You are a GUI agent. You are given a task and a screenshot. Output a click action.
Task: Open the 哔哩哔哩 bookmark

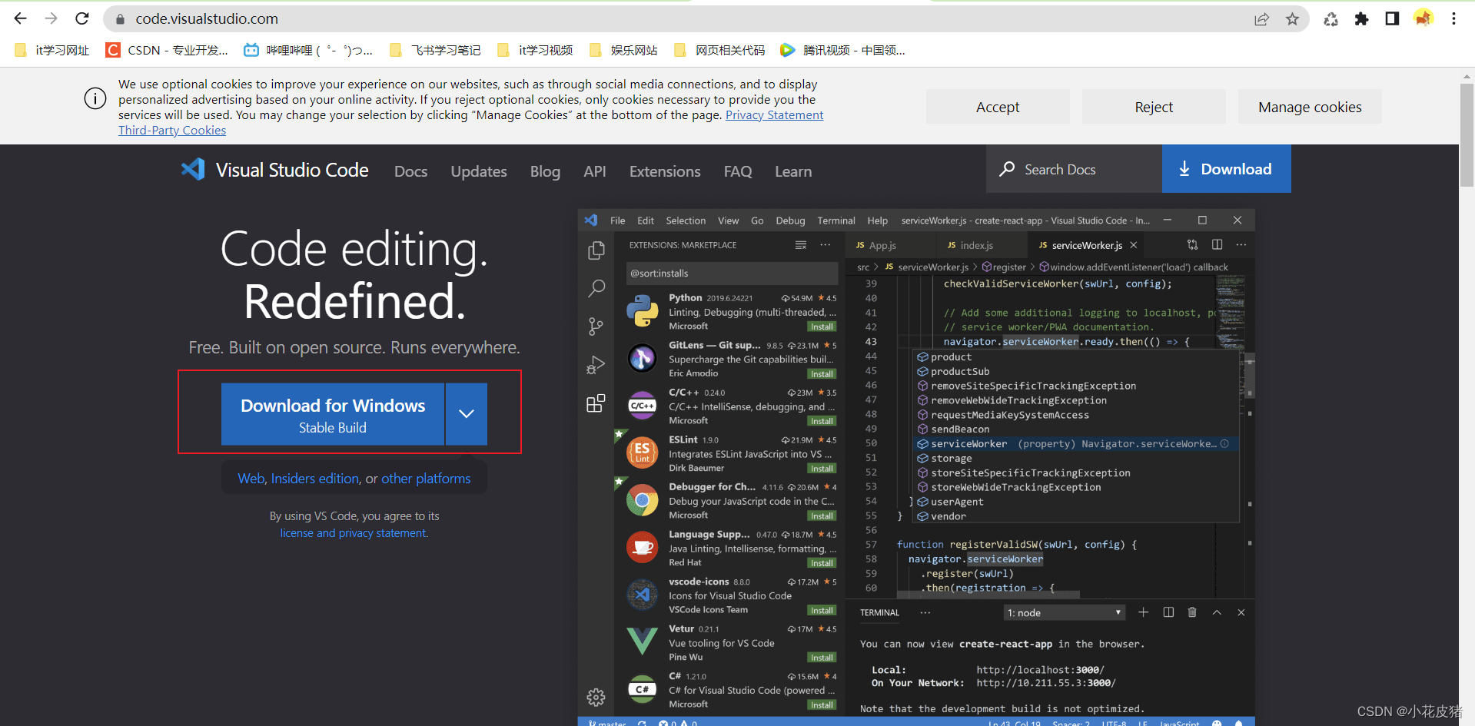tap(308, 50)
